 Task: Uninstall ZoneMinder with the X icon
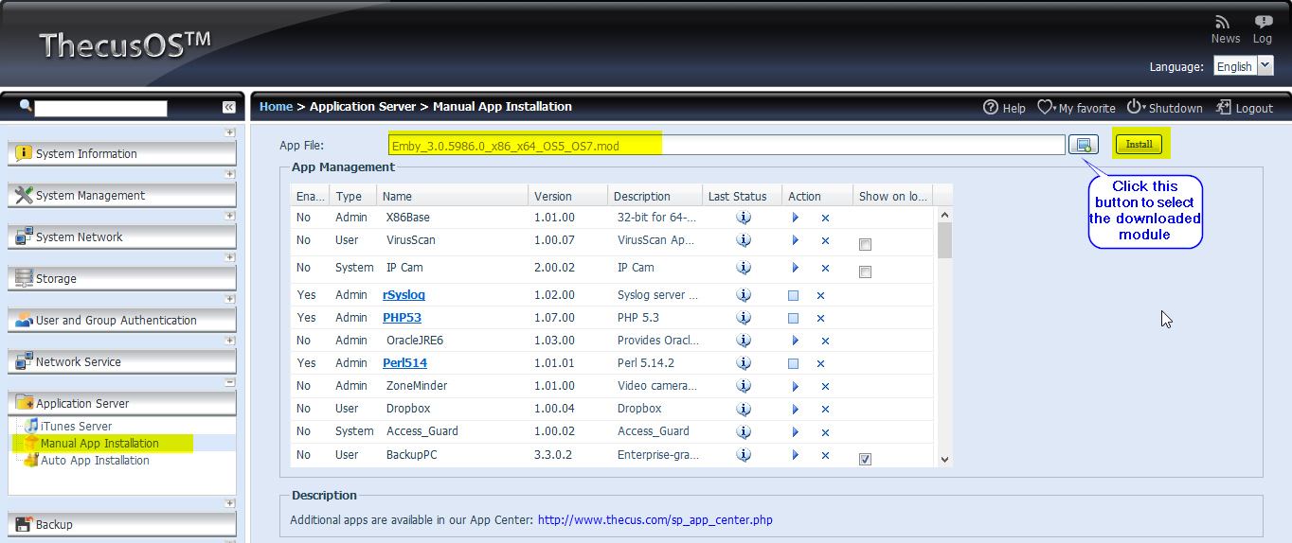coord(825,387)
